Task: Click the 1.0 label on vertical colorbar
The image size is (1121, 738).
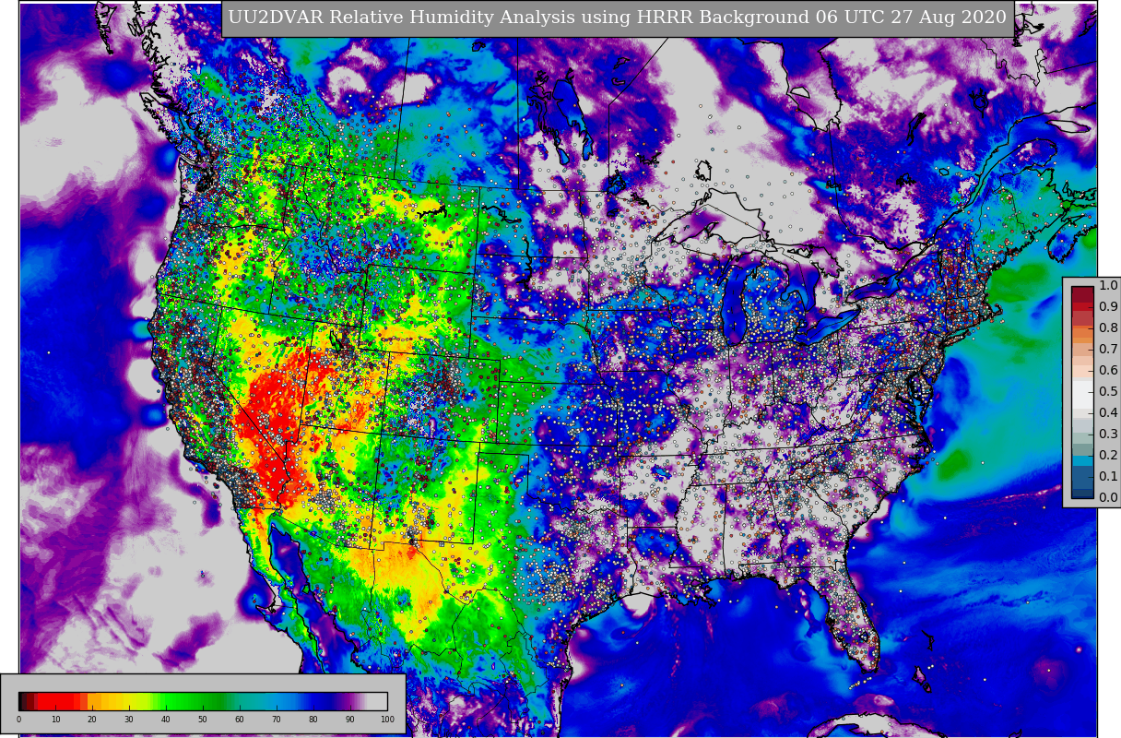Action: (x=1108, y=286)
